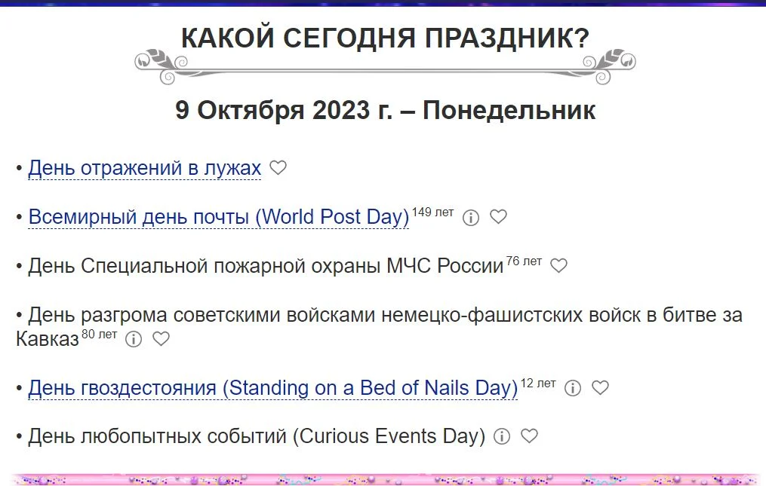Follow the Всемирный день почты link
766x486 pixels.
[217, 216]
